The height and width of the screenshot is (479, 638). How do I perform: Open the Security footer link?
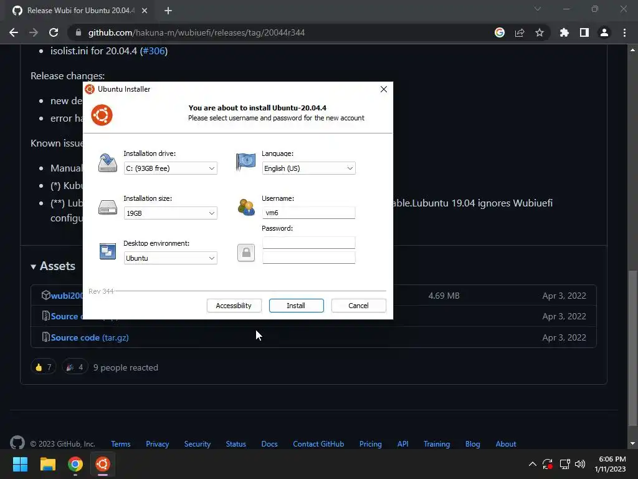[x=198, y=444]
